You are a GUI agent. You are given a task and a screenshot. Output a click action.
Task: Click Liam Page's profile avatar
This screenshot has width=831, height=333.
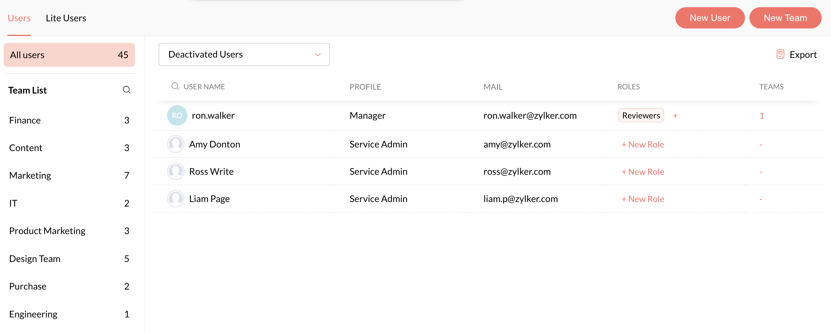point(175,199)
